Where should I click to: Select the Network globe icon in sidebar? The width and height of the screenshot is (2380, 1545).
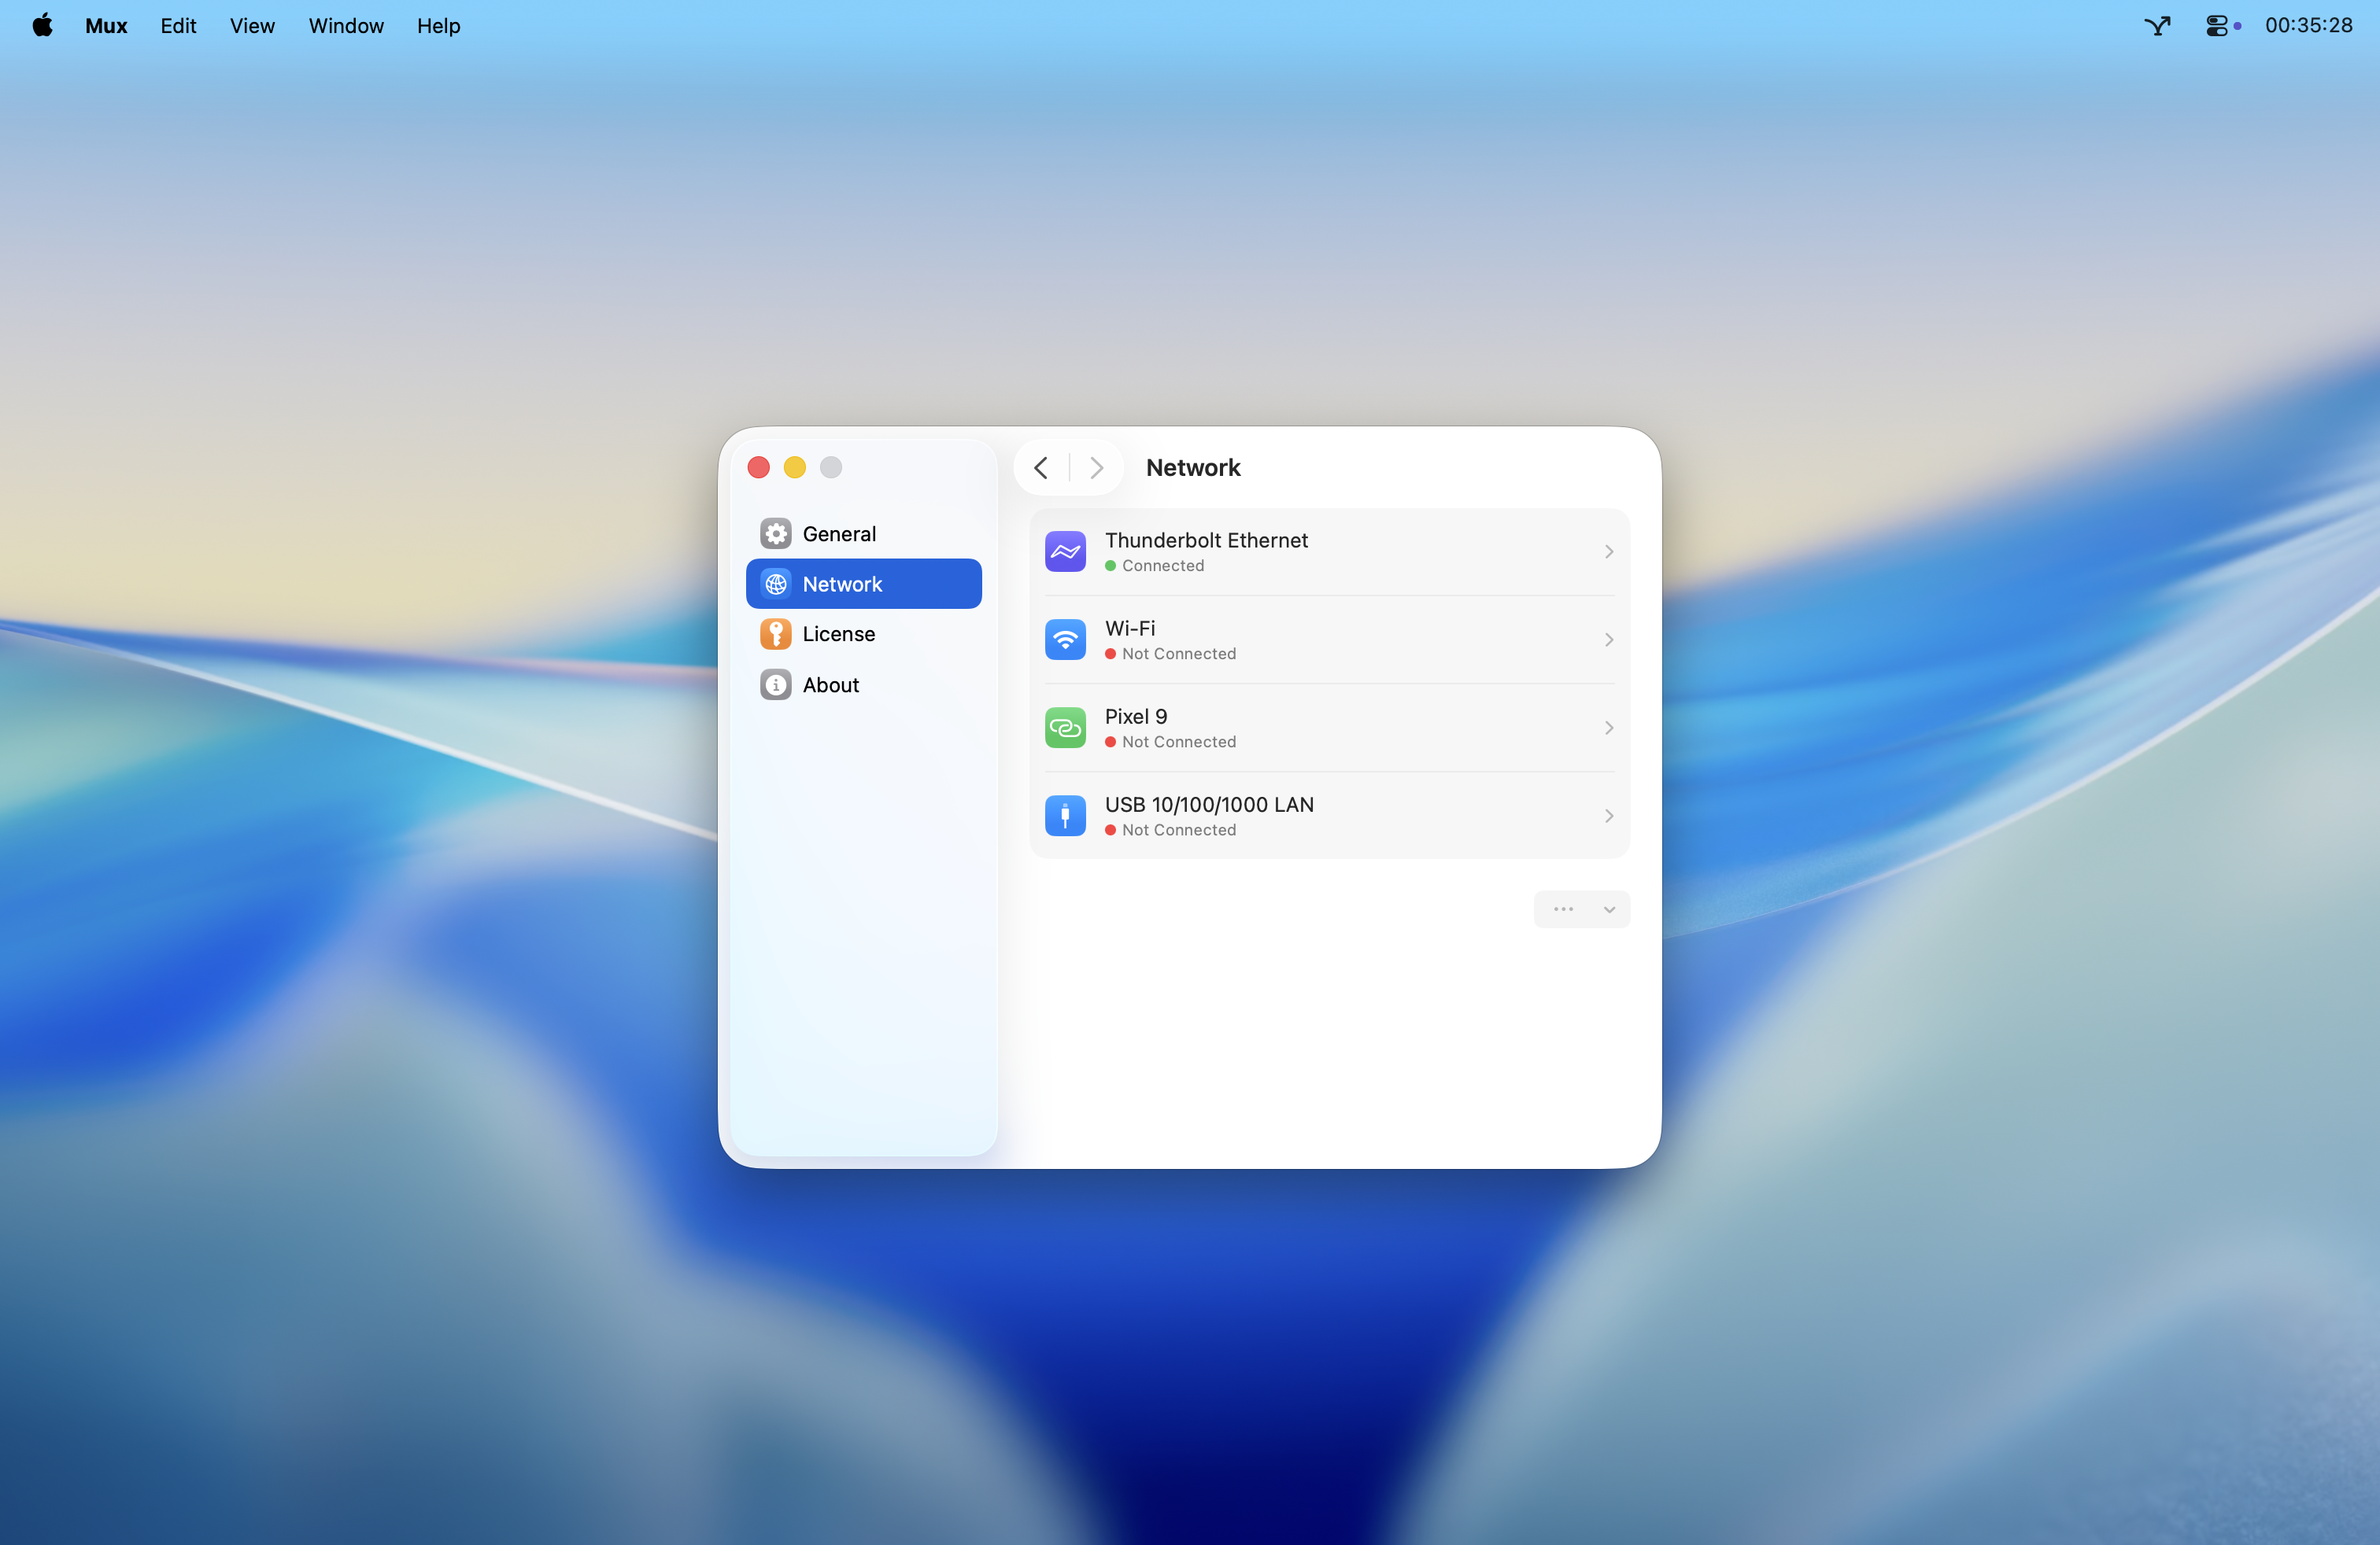coord(776,584)
